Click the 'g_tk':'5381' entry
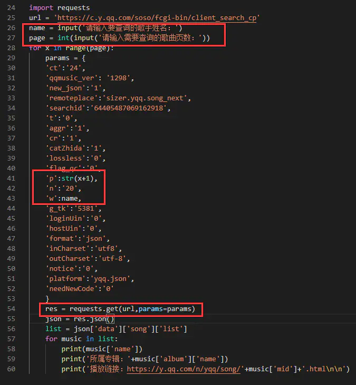The height and width of the screenshot is (385, 356). pos(73,209)
